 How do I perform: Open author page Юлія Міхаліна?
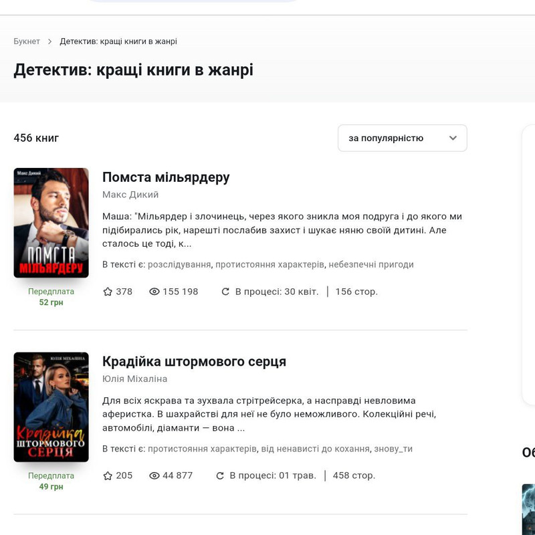pyautogui.click(x=135, y=379)
